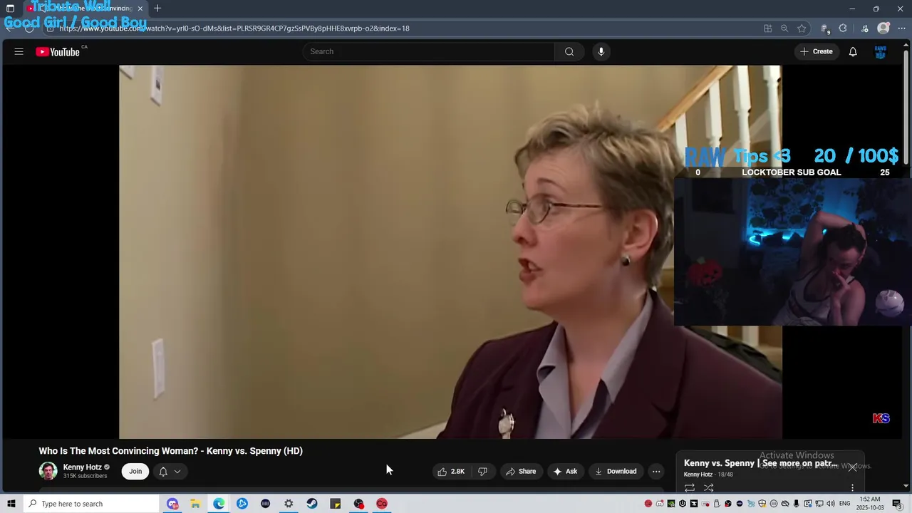Click the Create button
Screen dimensions: 912x513
(x=817, y=51)
